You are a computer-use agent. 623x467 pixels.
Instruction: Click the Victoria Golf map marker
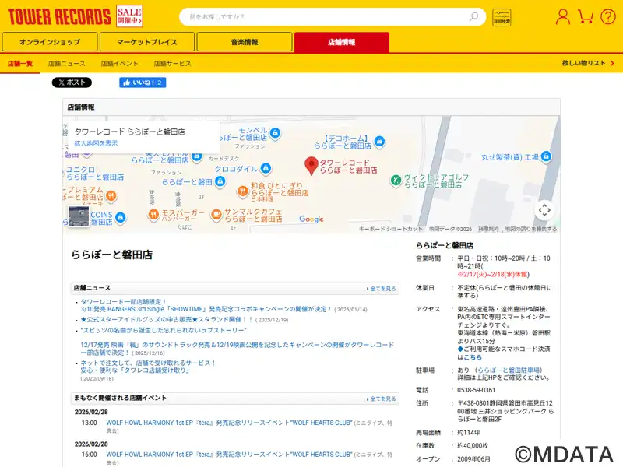tap(396, 180)
